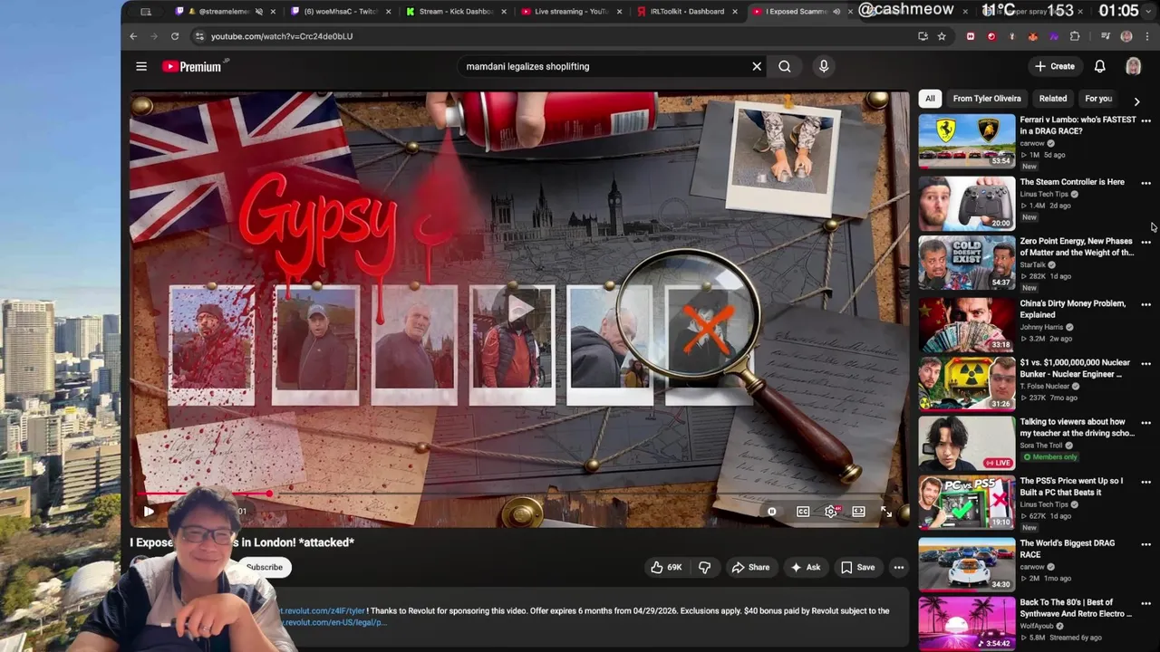Subscribe to the channel
The width and height of the screenshot is (1160, 652).
(264, 567)
